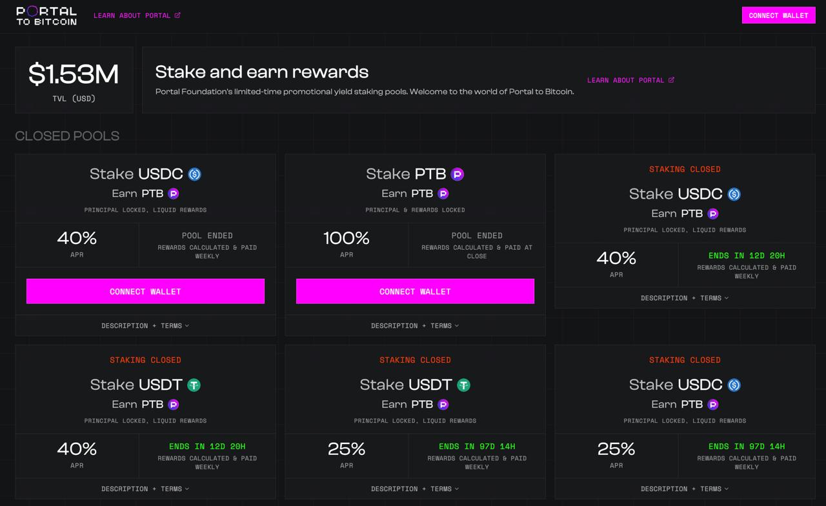The image size is (826, 506).
Task: Click the Portal to Bitcoin logo
Action: click(46, 15)
